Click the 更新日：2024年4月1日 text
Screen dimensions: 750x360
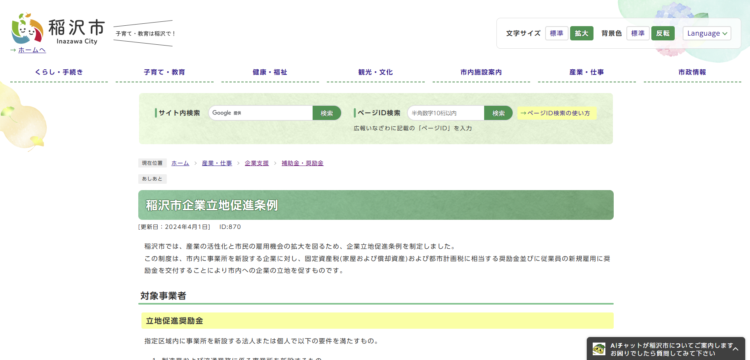point(174,227)
